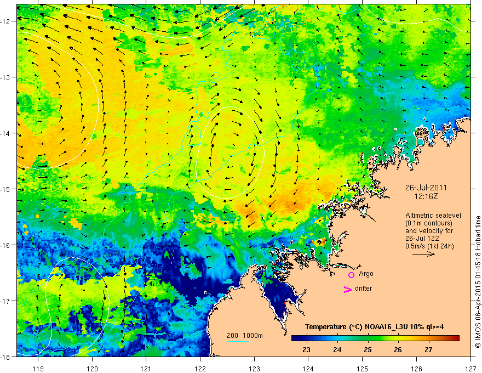The image size is (482, 373).
Task: Click the colorbar tick label 26
Action: [398, 350]
